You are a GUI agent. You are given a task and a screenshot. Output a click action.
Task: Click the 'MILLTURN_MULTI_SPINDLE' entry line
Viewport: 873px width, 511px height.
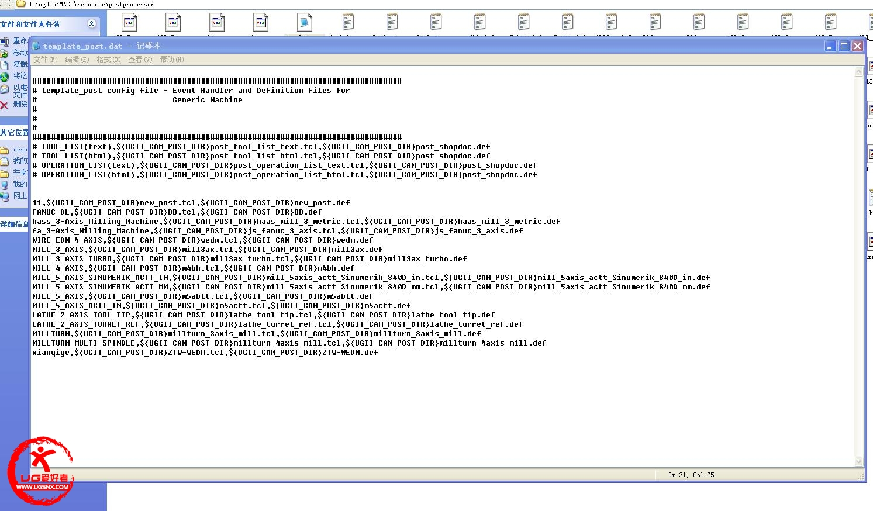point(289,343)
